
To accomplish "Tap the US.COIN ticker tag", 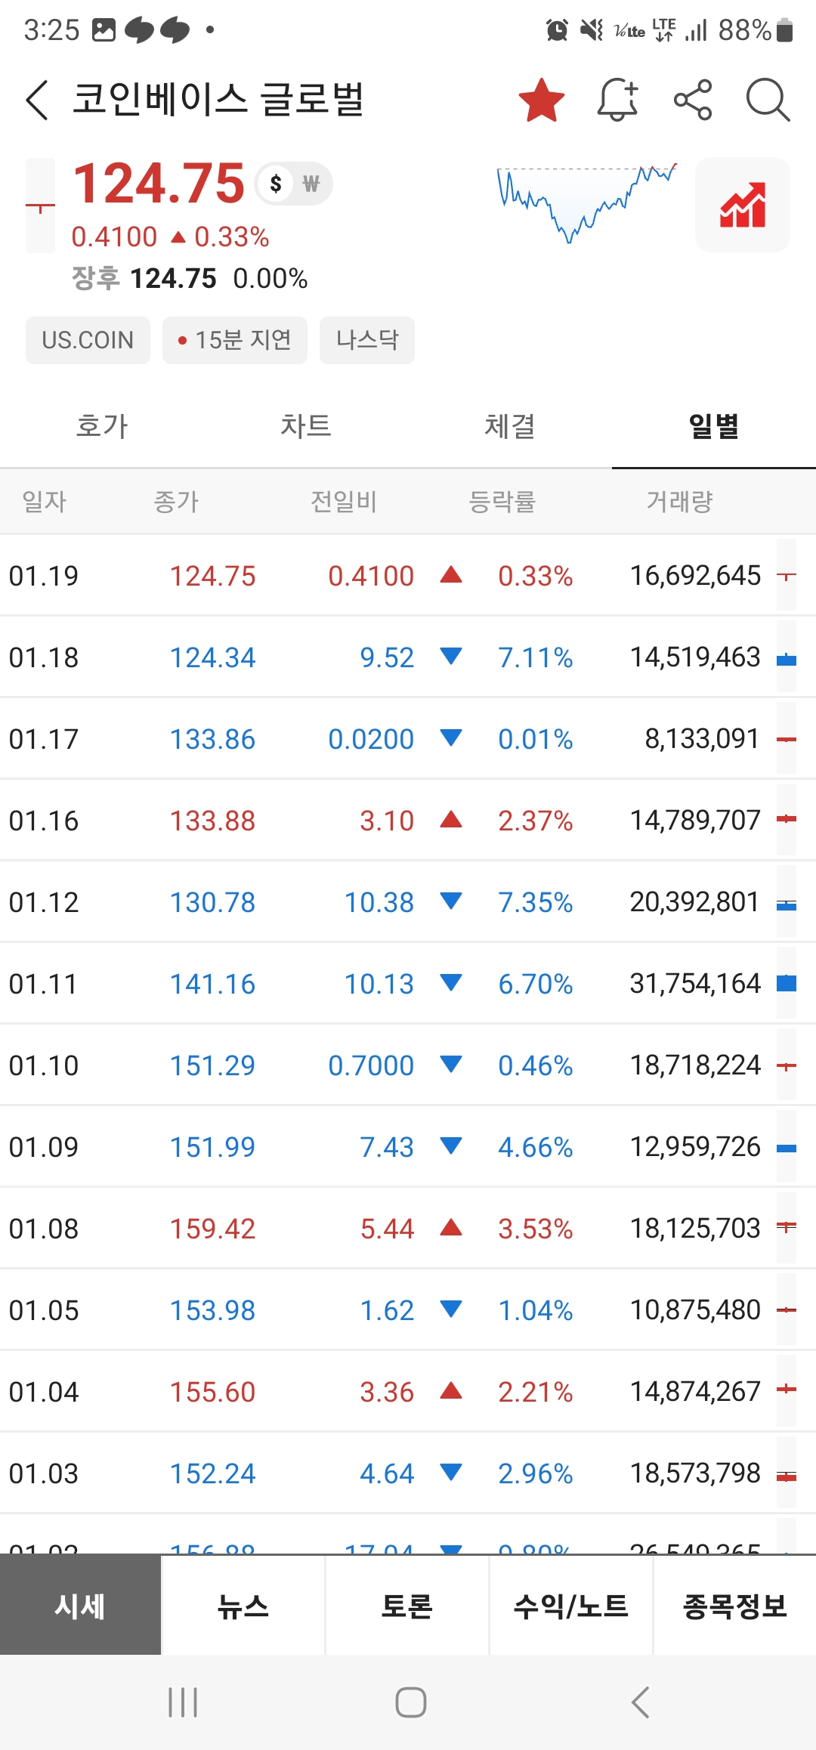I will tap(88, 340).
